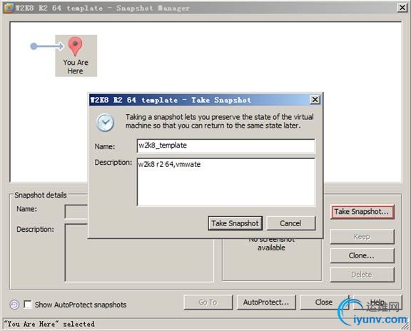Viewport: 411px width, 331px height.
Task: Close the Snapshot Manager using the Close button
Action: [324, 302]
